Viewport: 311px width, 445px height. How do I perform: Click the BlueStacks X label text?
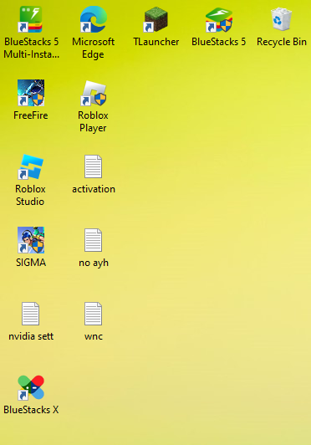(x=31, y=410)
